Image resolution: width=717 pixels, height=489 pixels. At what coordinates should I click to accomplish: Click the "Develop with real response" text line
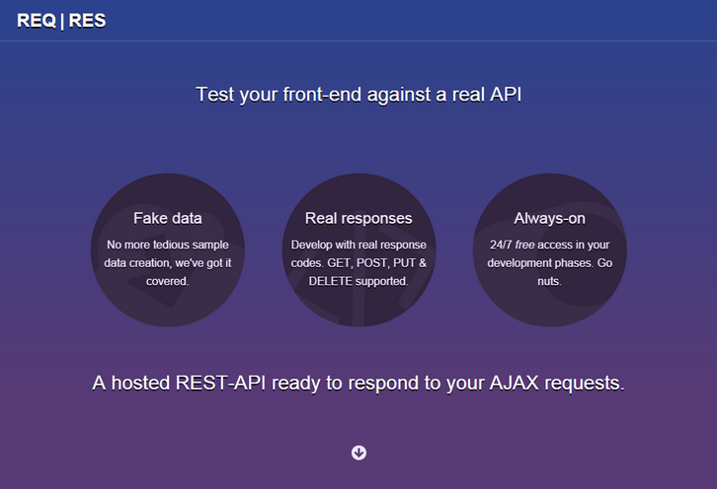tap(358, 244)
